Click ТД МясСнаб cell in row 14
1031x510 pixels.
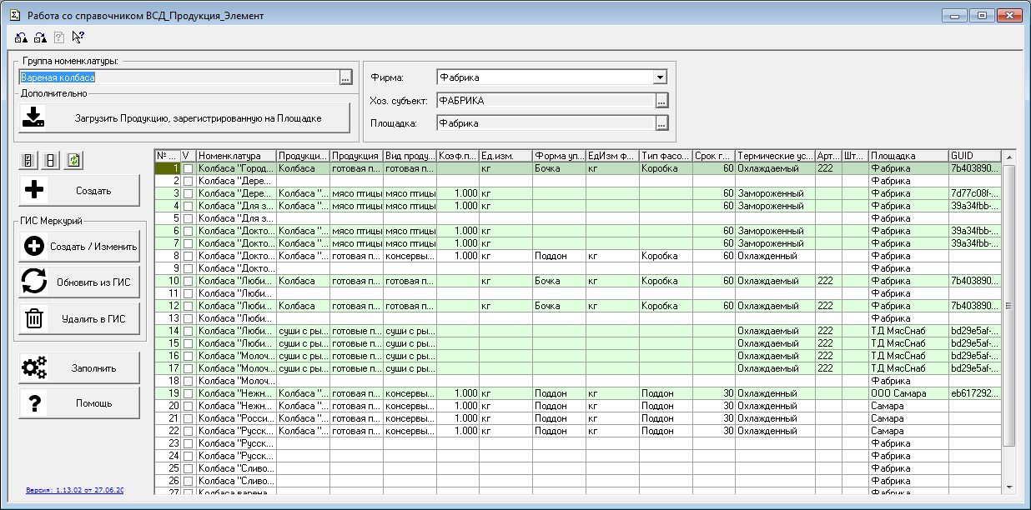pyautogui.click(x=908, y=331)
